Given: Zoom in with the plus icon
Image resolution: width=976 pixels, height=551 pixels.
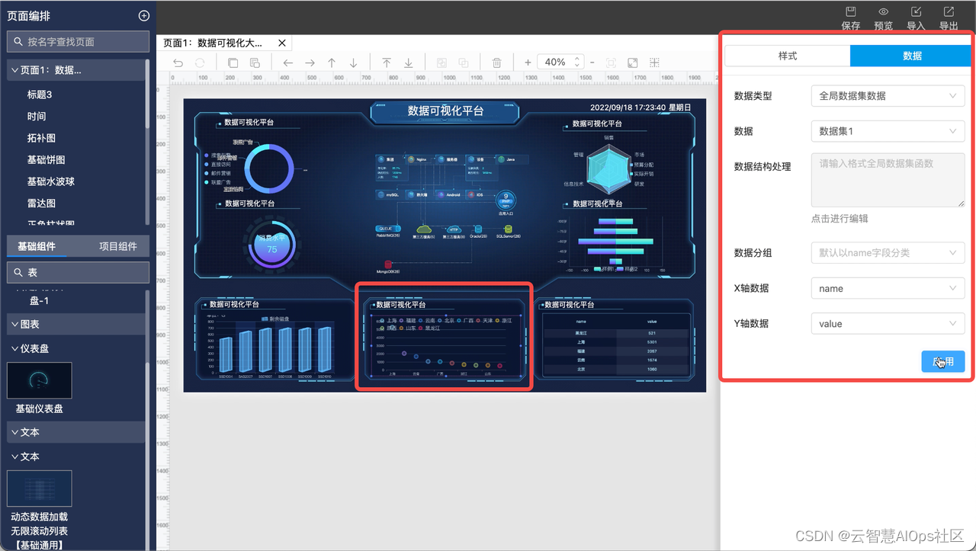Looking at the screenshot, I should 528,62.
